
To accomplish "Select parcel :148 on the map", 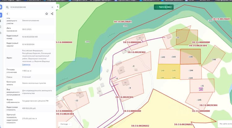I will pos(214,59).
